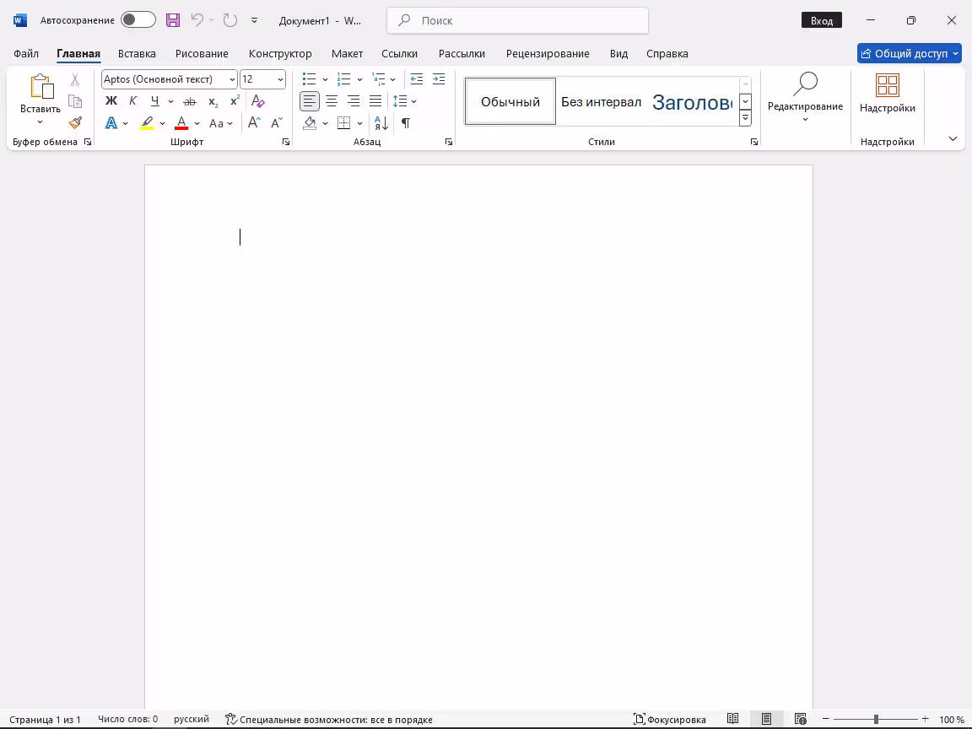Switch to the Рецензирование tab
Image resolution: width=972 pixels, height=729 pixels.
[x=548, y=53]
